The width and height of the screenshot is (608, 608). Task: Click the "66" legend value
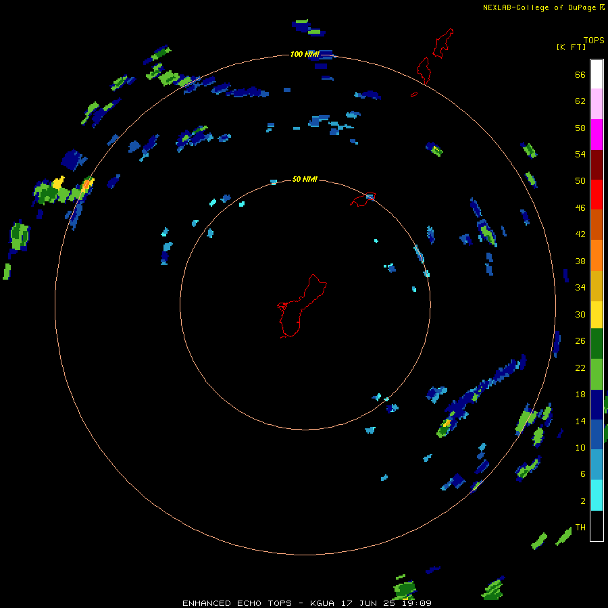580,75
